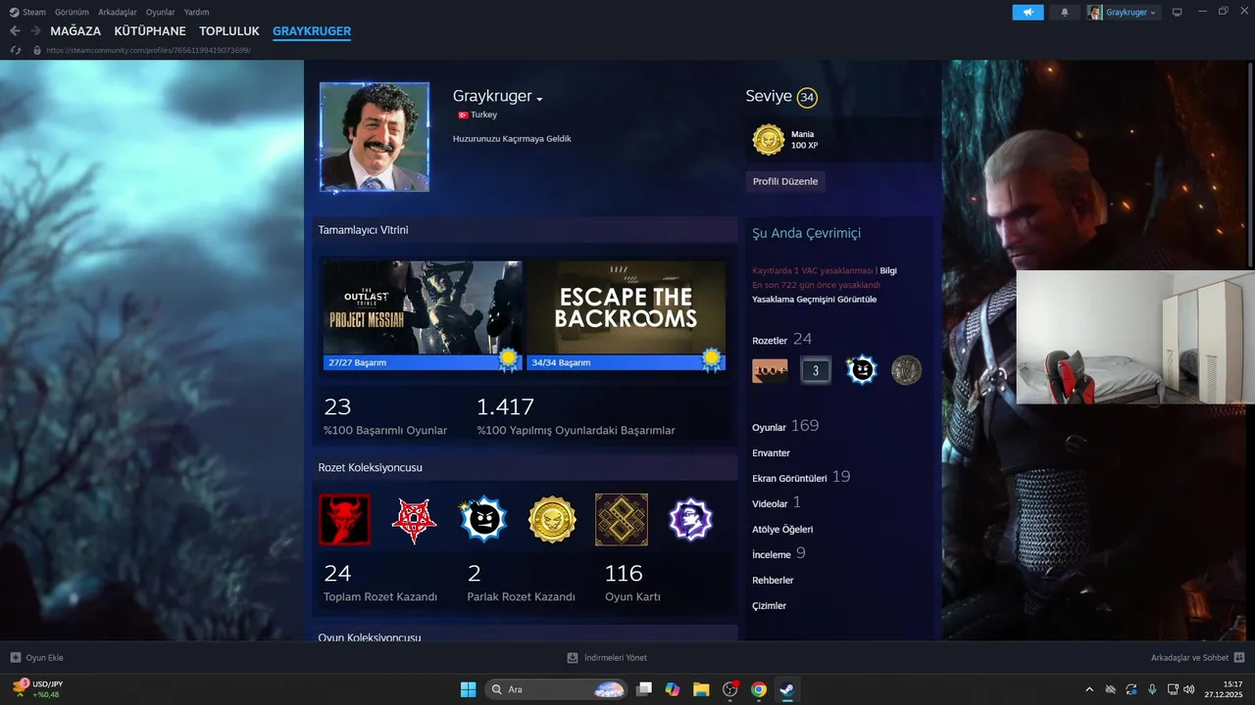1255x705 pixels.
Task: Click the purple face badge in showcase
Action: coord(691,519)
